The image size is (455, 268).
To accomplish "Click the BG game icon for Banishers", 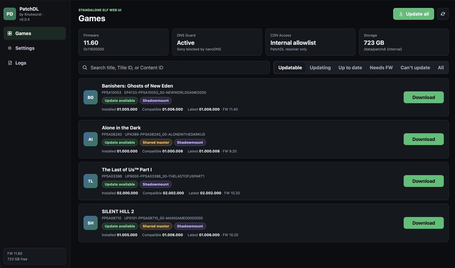I will tap(90, 97).
